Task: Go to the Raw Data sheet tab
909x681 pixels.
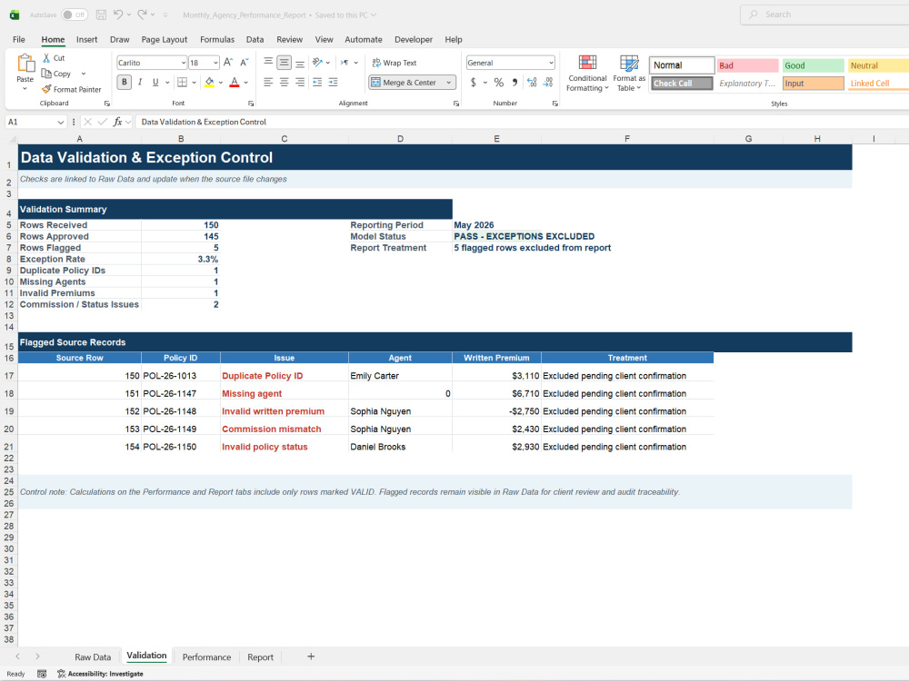Action: 93,656
